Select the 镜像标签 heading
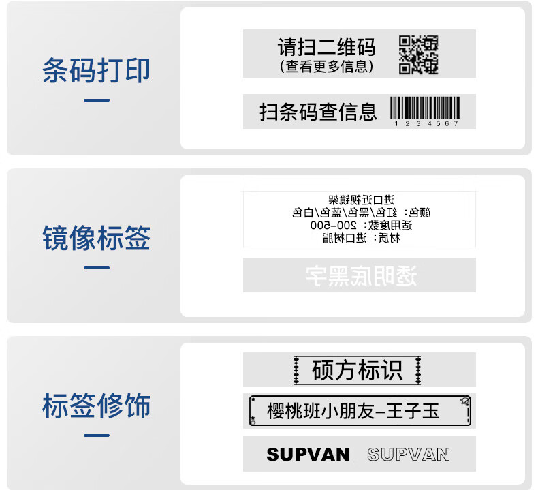Screen dimensions: 538x490 pyautogui.click(x=97, y=238)
